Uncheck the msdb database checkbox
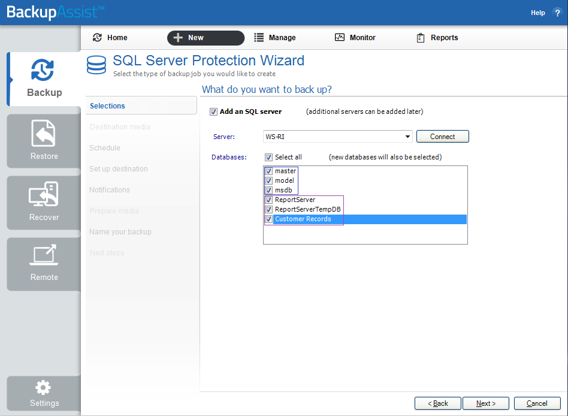The width and height of the screenshot is (568, 416). (268, 190)
